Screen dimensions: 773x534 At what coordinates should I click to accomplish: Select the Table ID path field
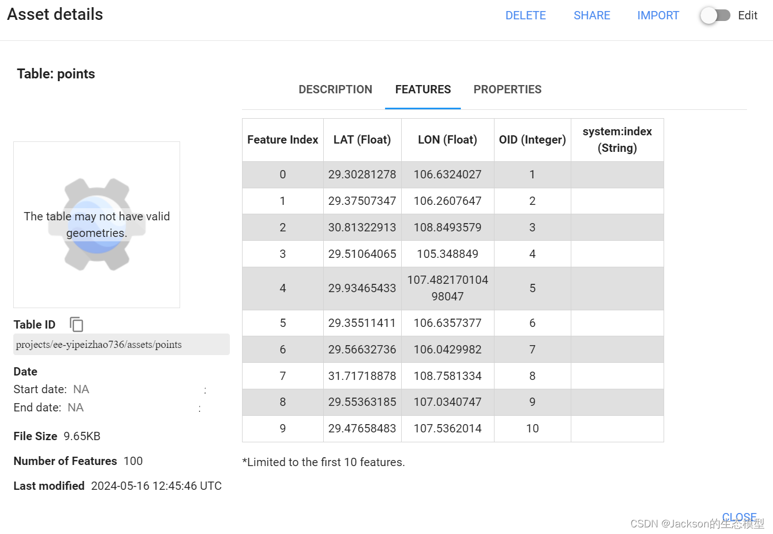[x=122, y=345]
